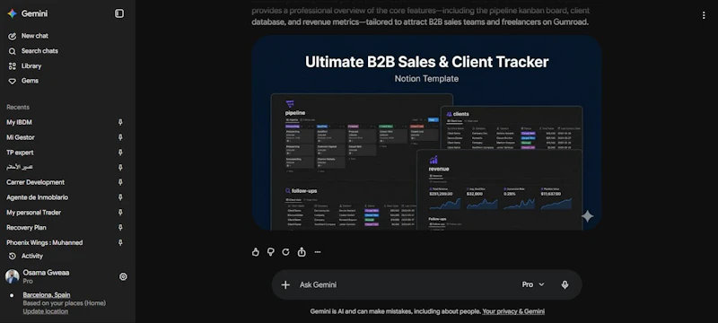Open the Arabic-titled recent chat
The height and width of the screenshot is (323, 718).
point(20,167)
